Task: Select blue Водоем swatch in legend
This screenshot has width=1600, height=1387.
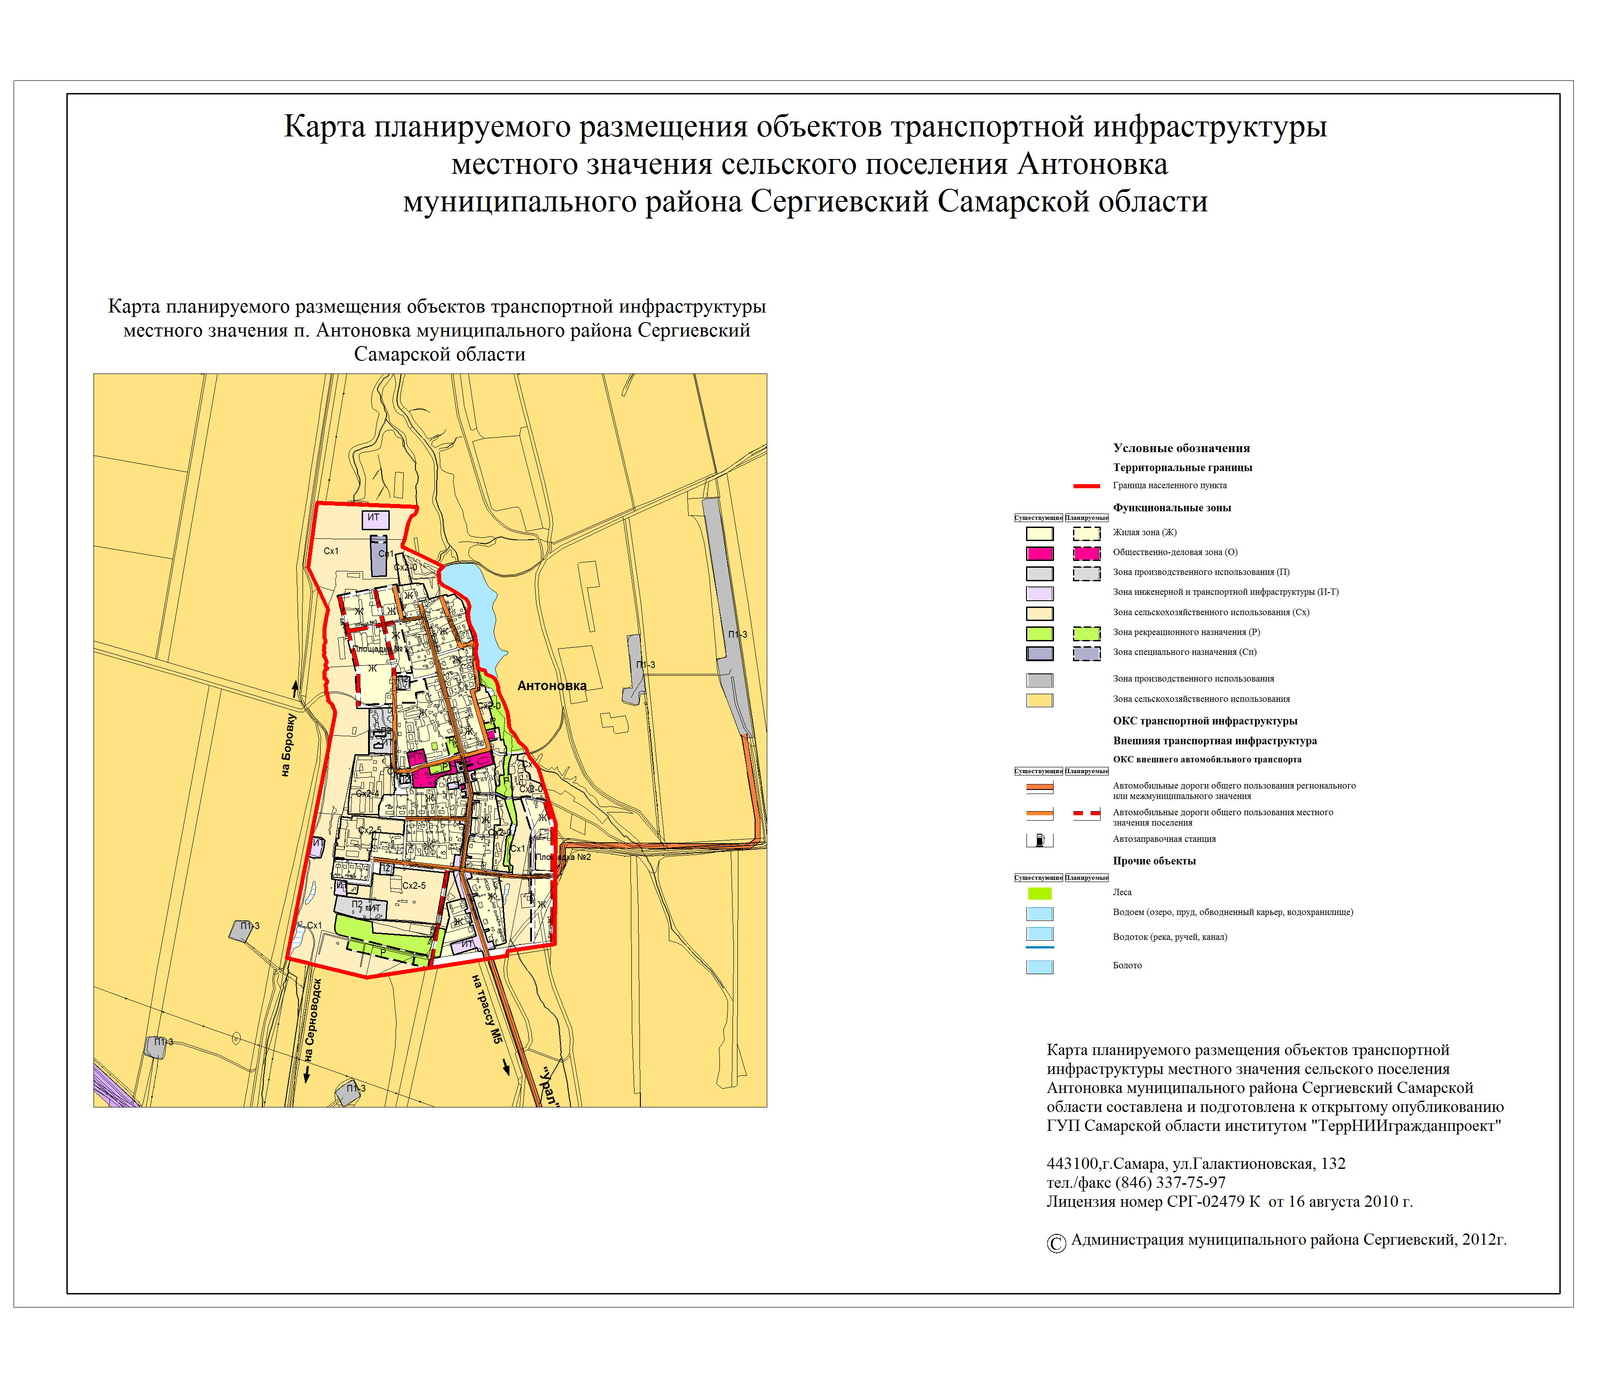Action: pos(1040,913)
